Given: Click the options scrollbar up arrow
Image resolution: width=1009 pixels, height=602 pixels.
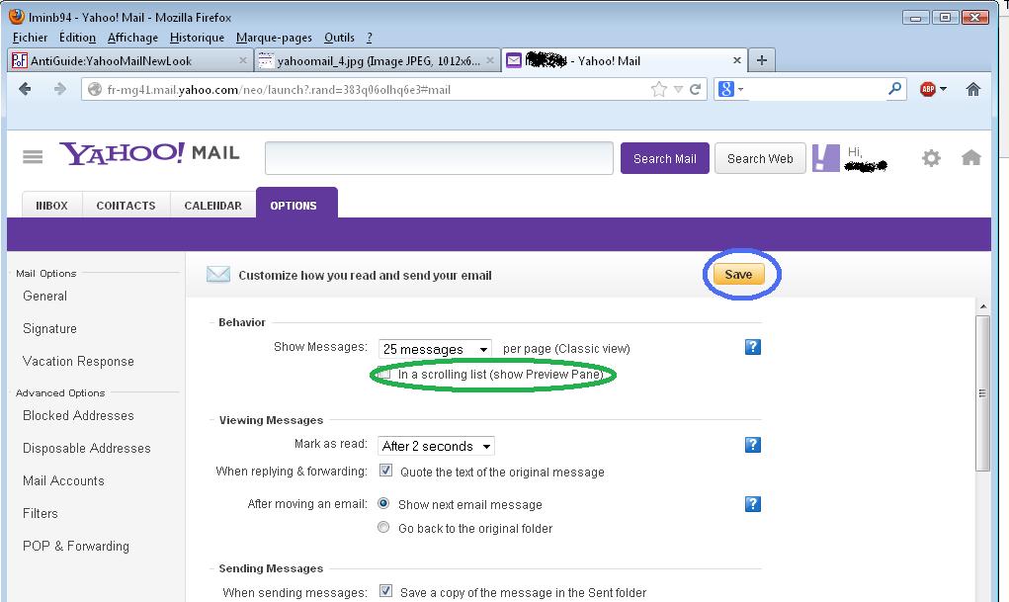Looking at the screenshot, I should tap(982, 306).
